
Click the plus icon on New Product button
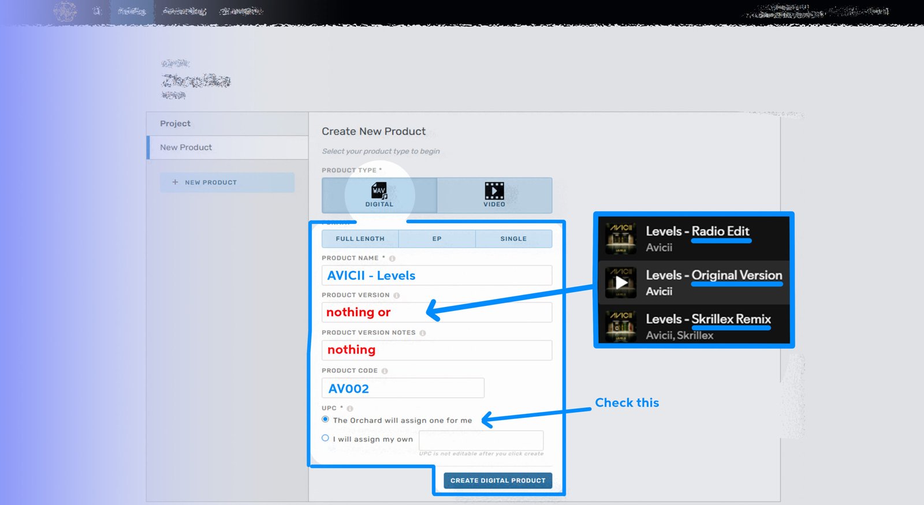point(175,182)
